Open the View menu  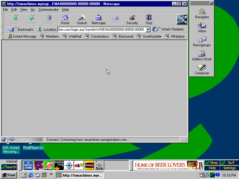click(x=24, y=10)
